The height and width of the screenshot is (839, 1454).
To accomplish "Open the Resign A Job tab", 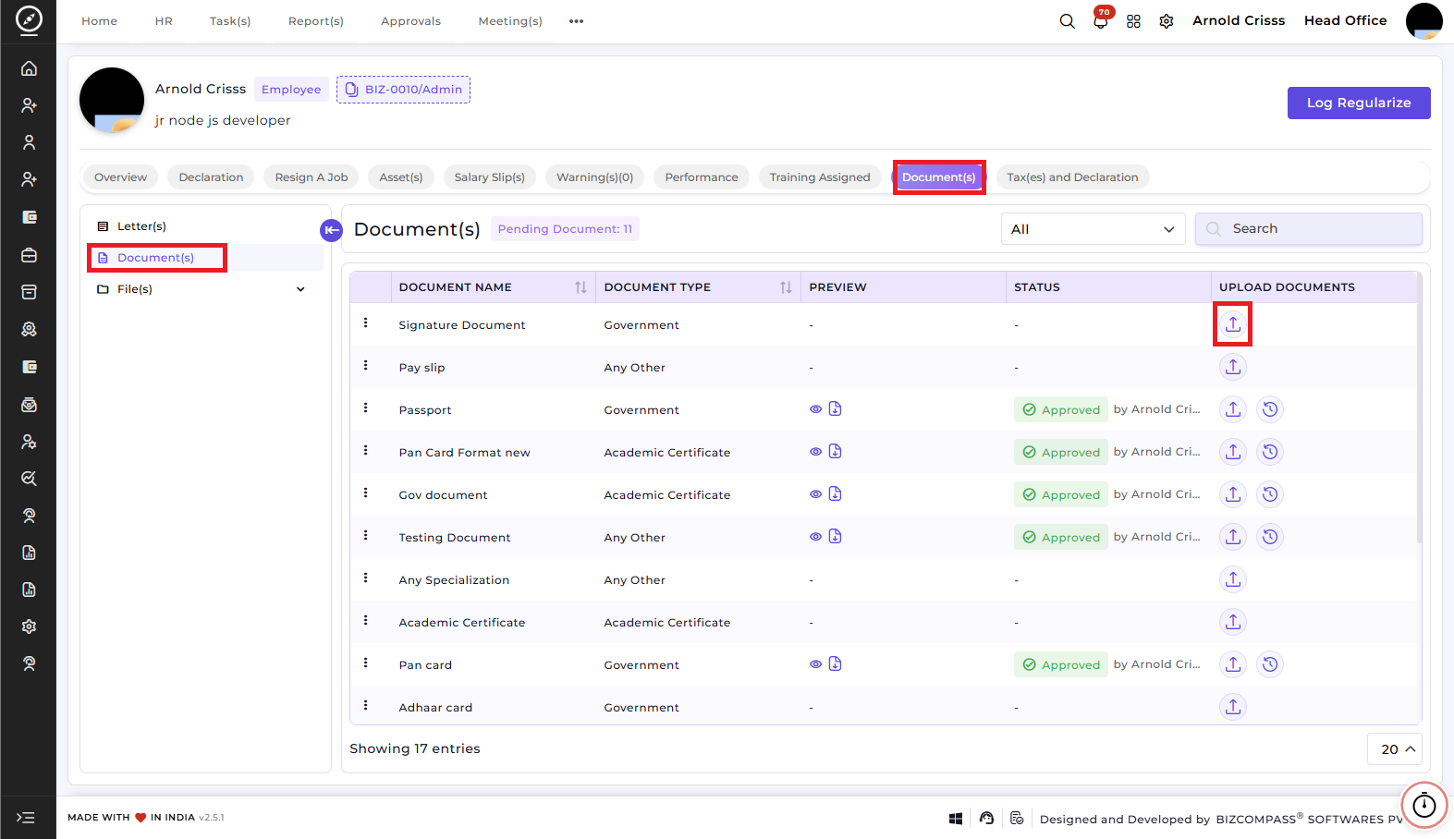I will coord(312,177).
